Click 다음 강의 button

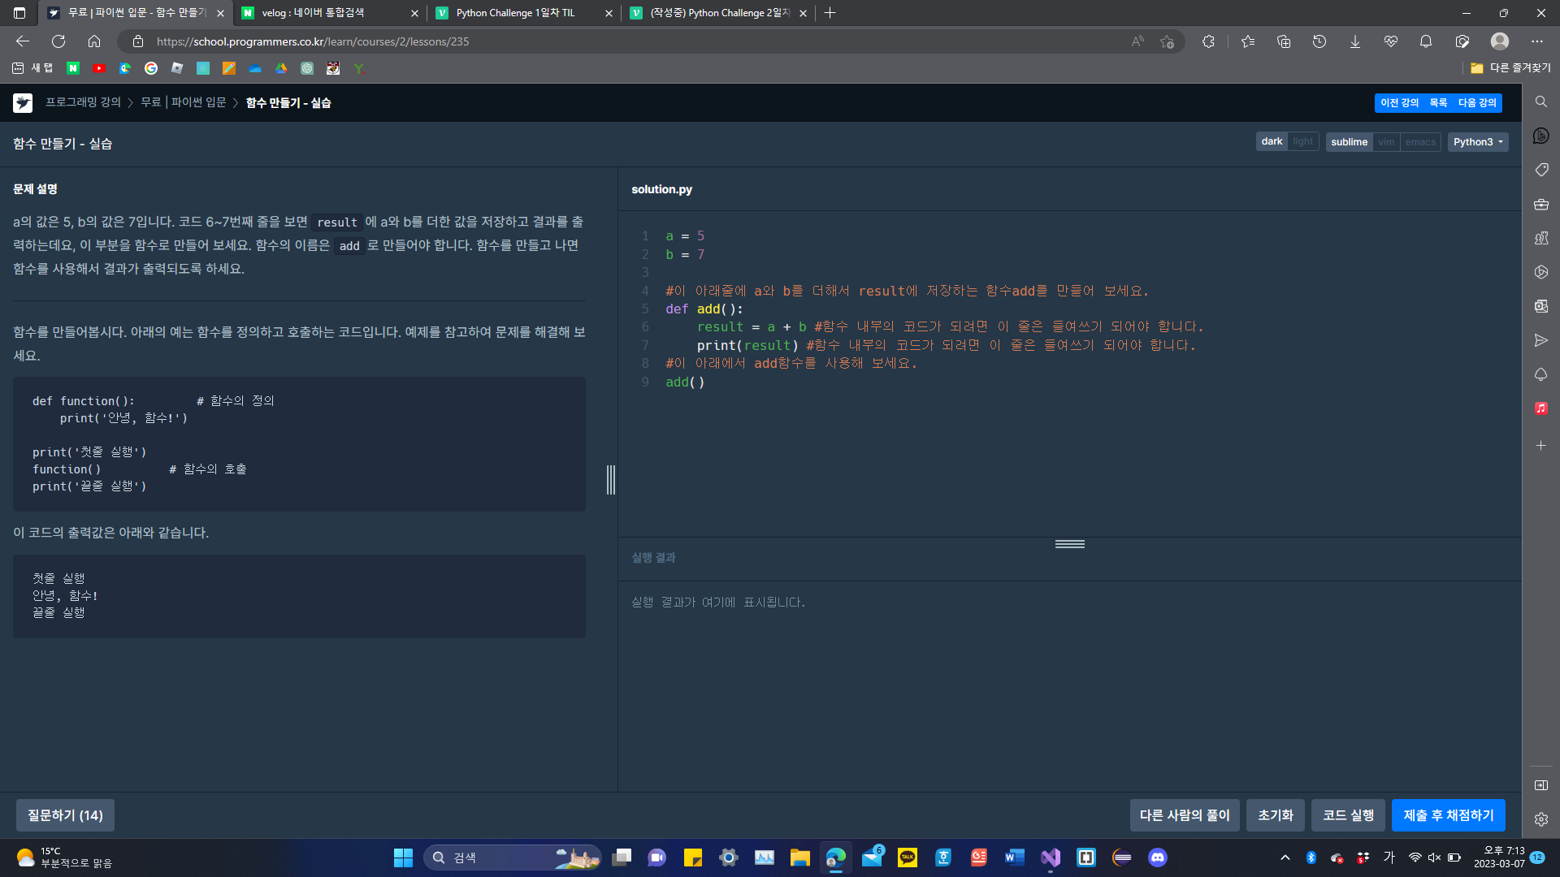1476,103
